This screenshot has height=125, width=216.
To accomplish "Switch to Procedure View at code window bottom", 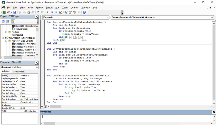I will (x=42, y=107).
